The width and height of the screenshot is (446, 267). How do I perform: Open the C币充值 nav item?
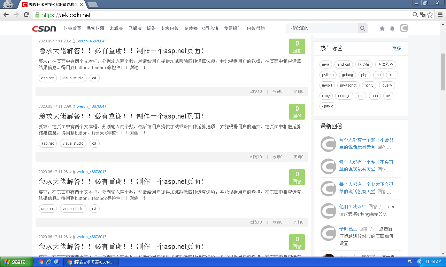click(210, 29)
